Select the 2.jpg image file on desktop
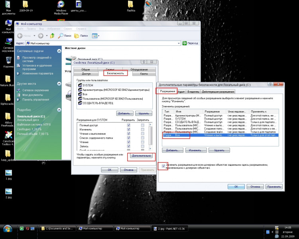 pyautogui.click(x=9, y=194)
